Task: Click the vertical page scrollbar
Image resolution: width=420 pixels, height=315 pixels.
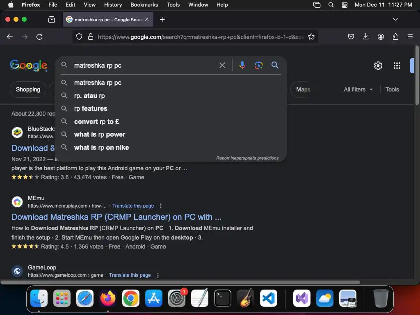Action: click(417, 75)
